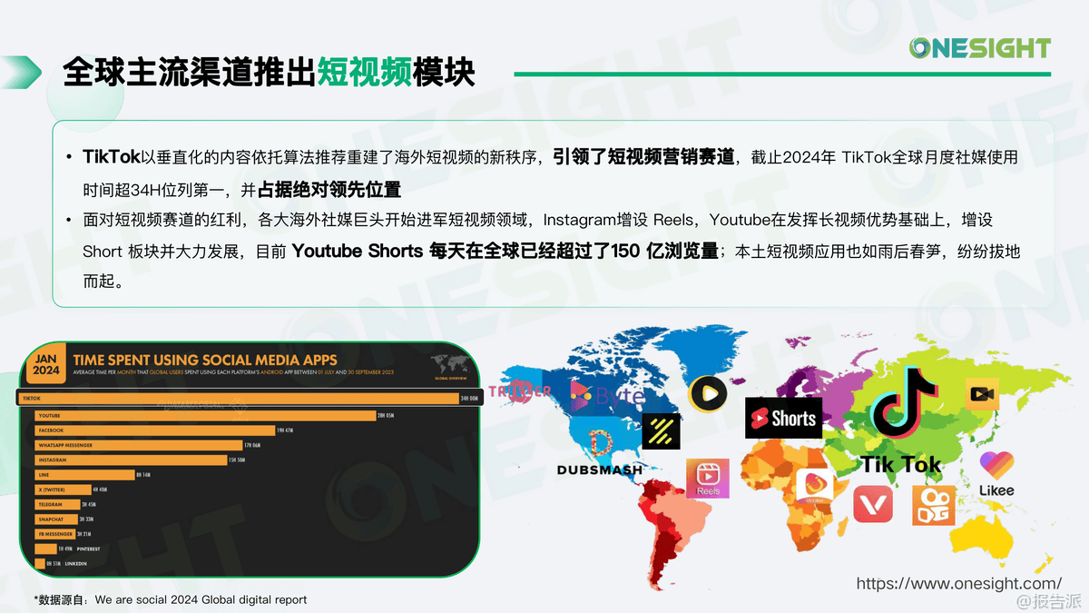1089x613 pixels.
Task: Select the Instagram Reels icon
Action: click(x=708, y=479)
